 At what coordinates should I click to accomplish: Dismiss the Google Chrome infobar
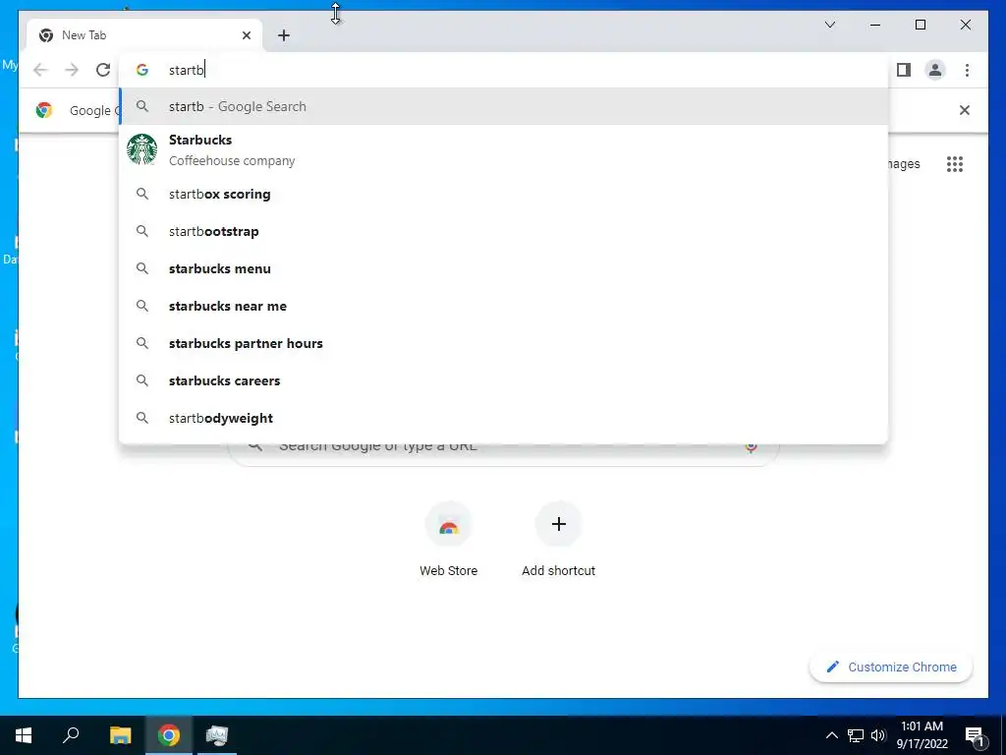(964, 110)
